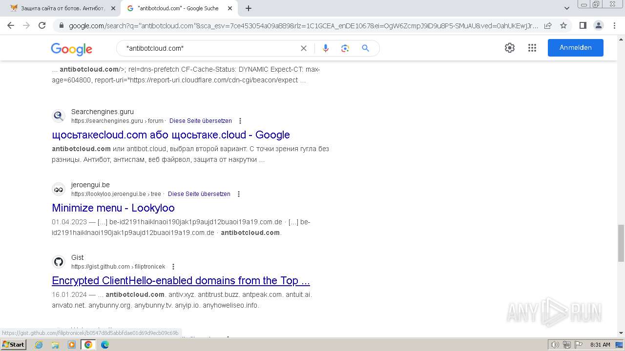This screenshot has width=625, height=351.
Task: Close the Защита сайта от ботов tab
Action: 113,8
